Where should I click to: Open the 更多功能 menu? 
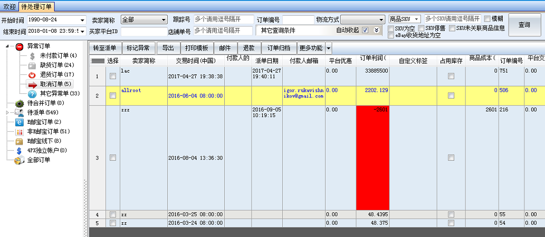pos(314,48)
